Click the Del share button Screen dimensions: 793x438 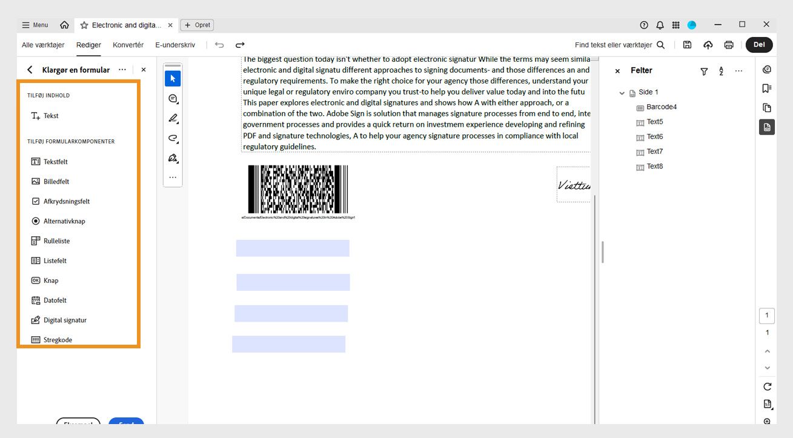759,45
